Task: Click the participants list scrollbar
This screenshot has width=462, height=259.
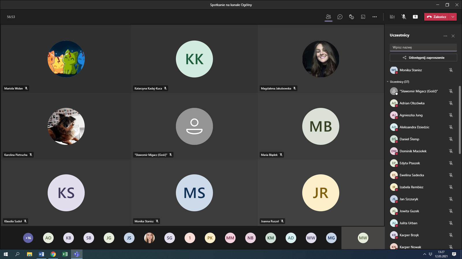Action: click(460, 119)
